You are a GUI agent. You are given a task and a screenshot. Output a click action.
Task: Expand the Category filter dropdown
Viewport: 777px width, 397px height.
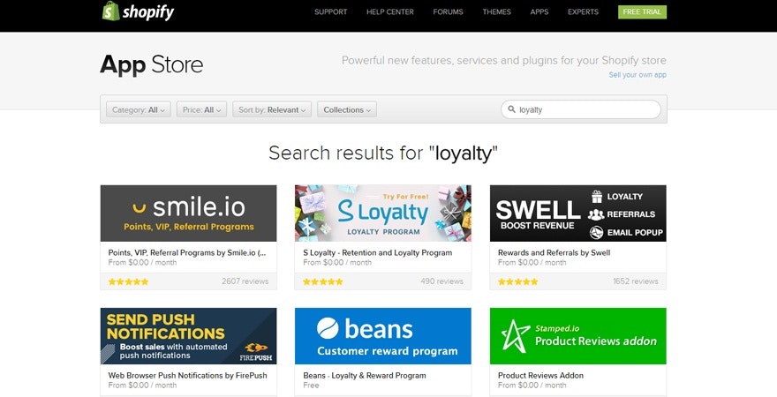(x=139, y=110)
